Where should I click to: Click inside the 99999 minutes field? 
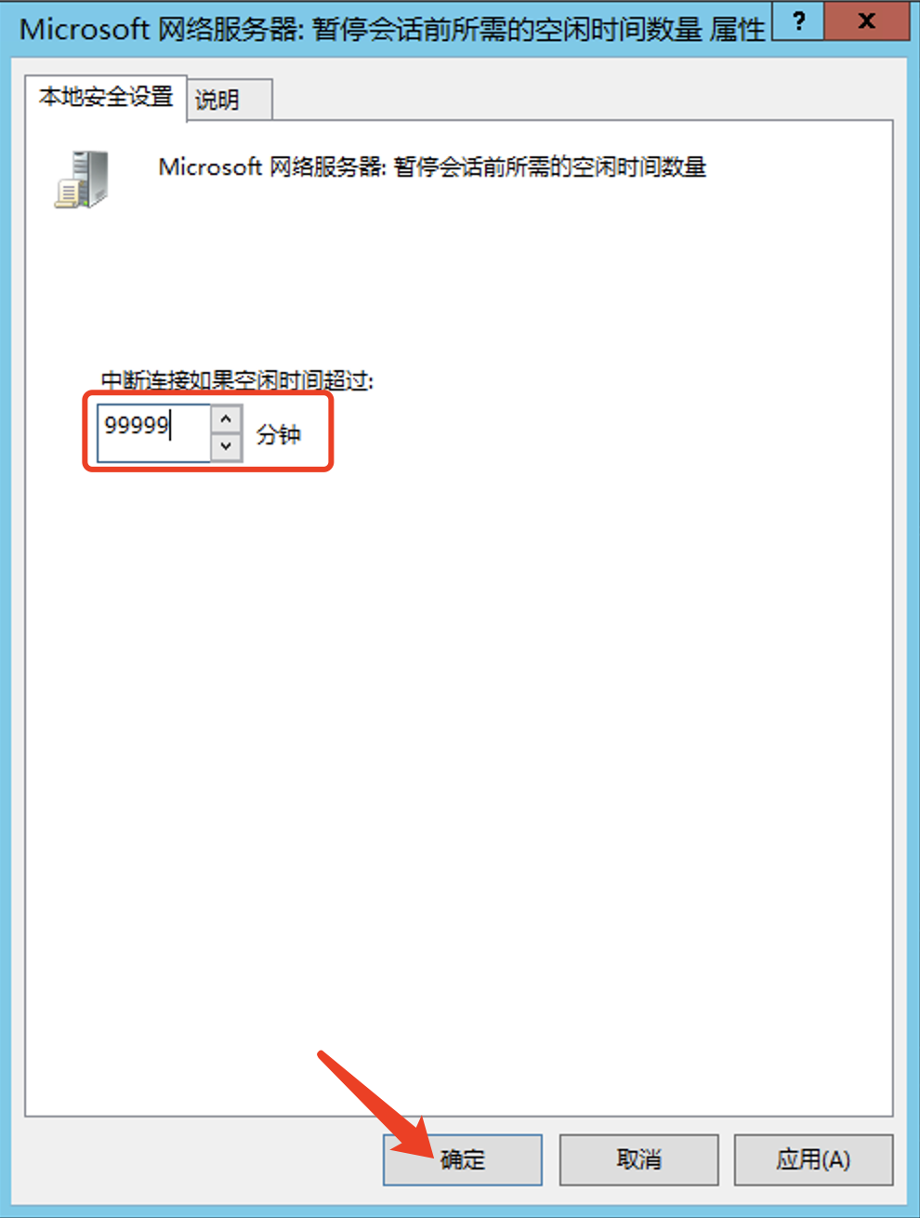tap(153, 432)
